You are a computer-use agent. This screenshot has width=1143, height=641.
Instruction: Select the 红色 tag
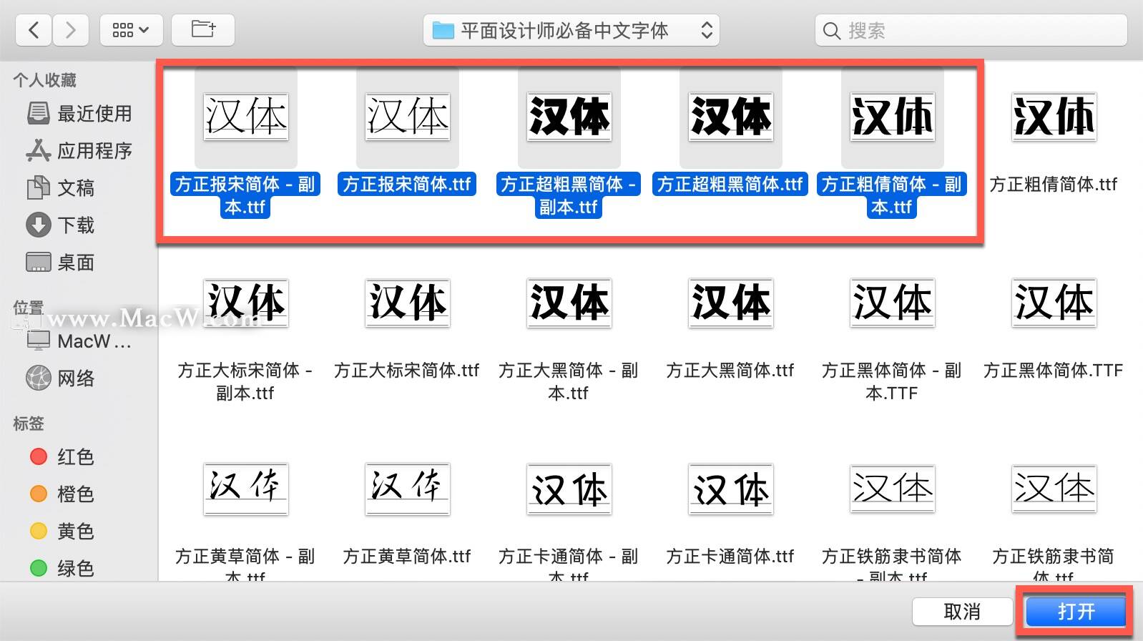[62, 456]
